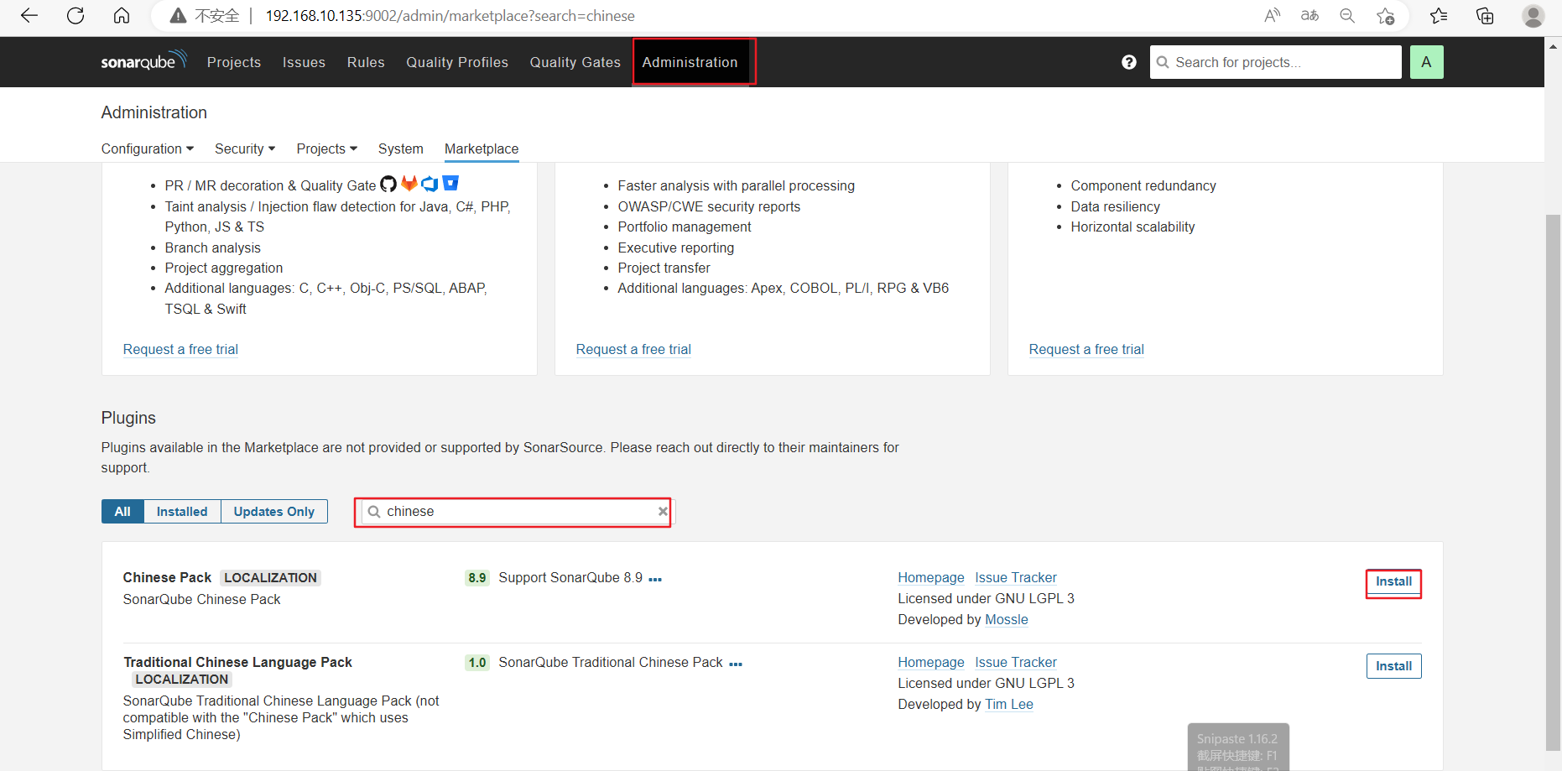Open the browser profile avatar
Screen dimensions: 1562x771
coord(1533,16)
